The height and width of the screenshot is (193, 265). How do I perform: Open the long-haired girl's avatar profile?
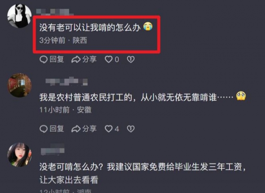pos(19,155)
